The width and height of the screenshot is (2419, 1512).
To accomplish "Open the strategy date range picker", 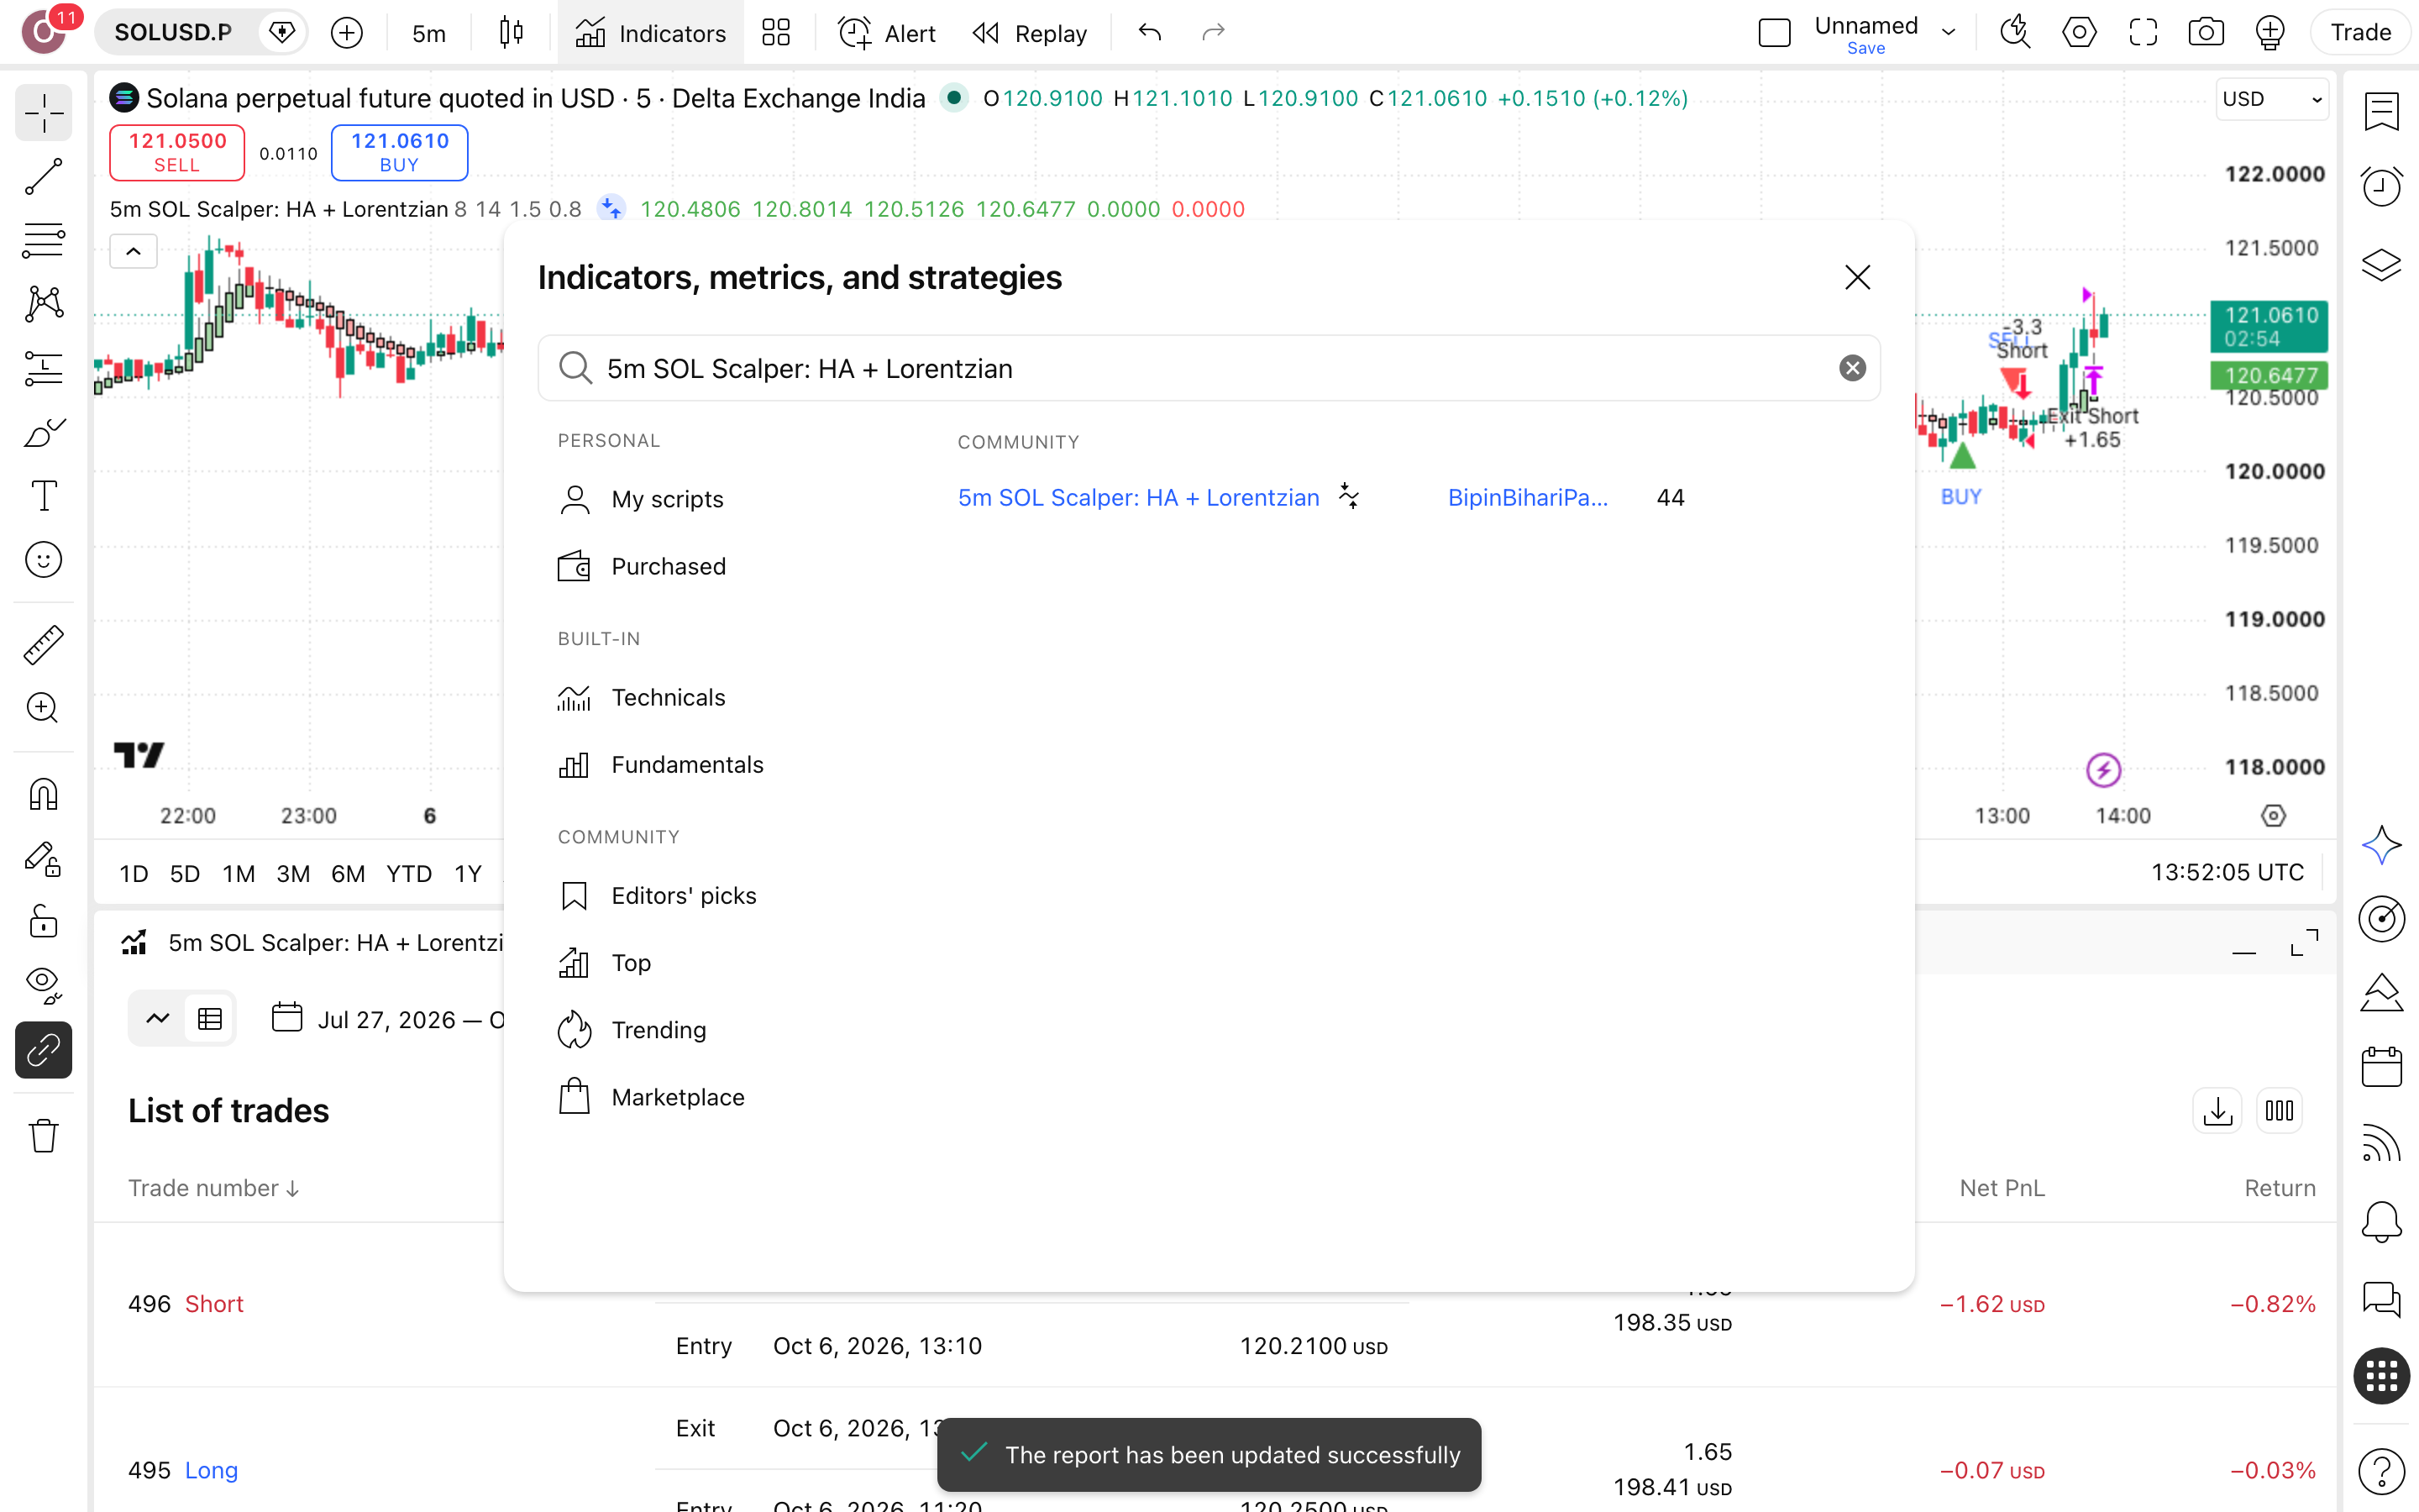I will [x=388, y=1019].
